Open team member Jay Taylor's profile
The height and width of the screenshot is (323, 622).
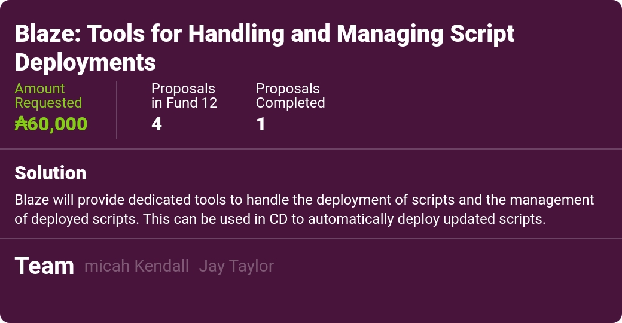coord(236,266)
